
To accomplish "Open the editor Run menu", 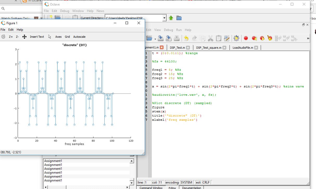I will 179,30.
